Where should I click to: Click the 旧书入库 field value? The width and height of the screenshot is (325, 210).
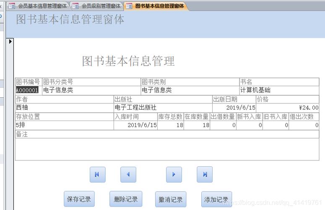click(276, 125)
